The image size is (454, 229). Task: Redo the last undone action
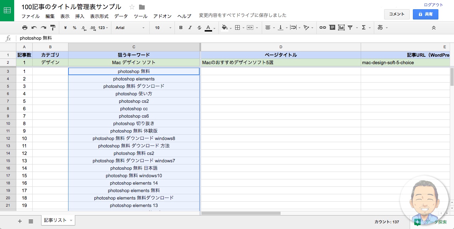pyautogui.click(x=43, y=28)
